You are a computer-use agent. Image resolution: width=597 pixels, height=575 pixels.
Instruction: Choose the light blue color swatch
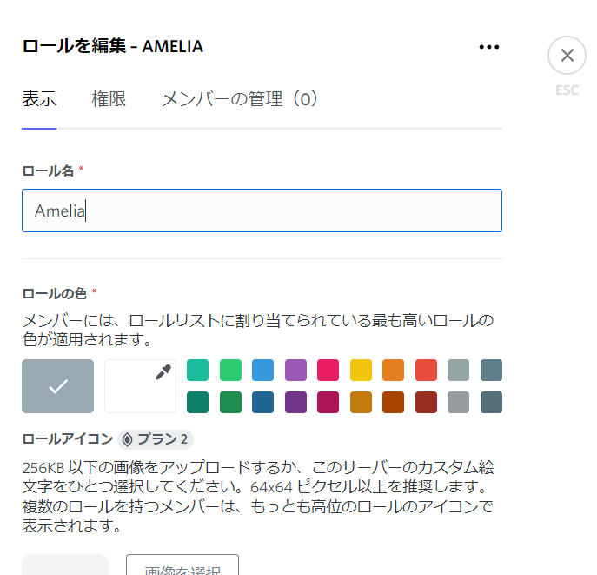[263, 370]
